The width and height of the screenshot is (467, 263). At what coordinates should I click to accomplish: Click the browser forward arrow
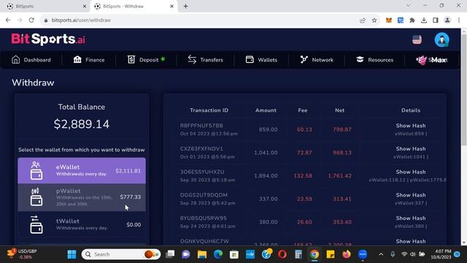click(x=20, y=20)
